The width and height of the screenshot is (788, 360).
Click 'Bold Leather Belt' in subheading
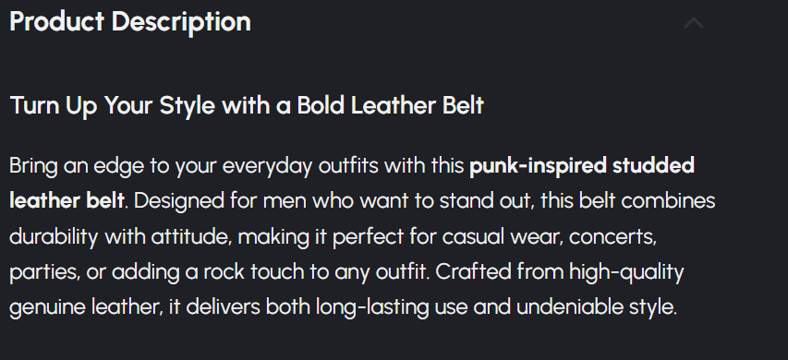pyautogui.click(x=390, y=105)
